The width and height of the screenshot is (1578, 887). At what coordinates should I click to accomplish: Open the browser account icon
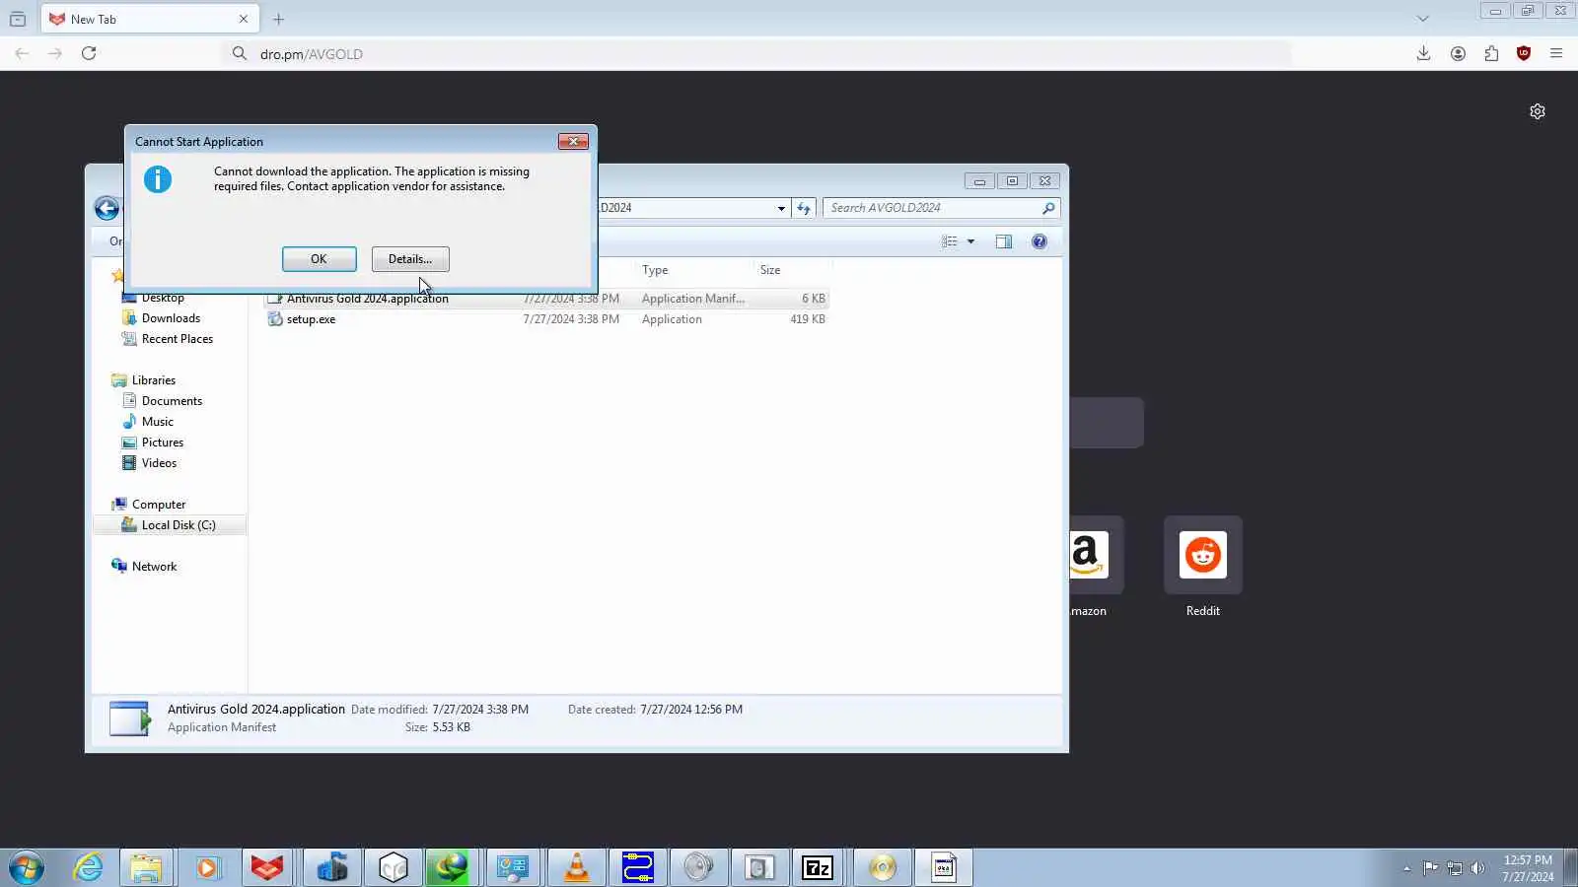click(1458, 53)
